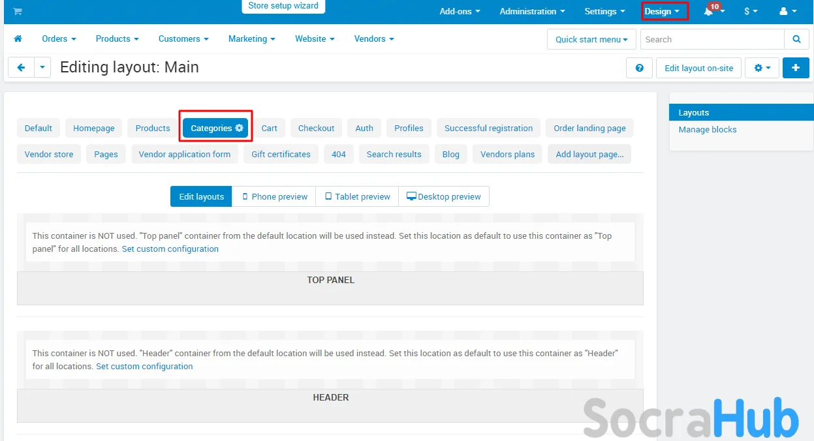Open the currency dollar dropdown

click(751, 11)
